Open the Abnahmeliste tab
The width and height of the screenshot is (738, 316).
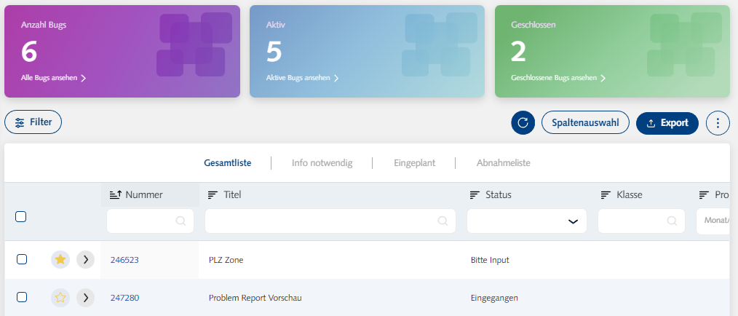[x=503, y=163]
